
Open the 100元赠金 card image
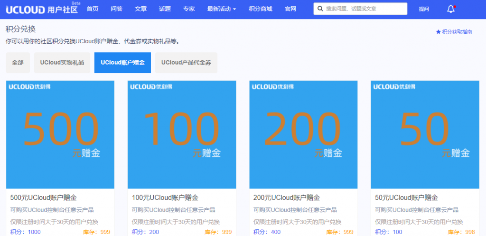(182, 134)
